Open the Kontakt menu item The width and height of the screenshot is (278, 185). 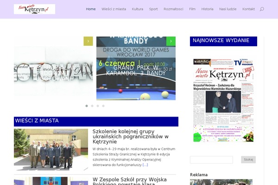click(248, 9)
